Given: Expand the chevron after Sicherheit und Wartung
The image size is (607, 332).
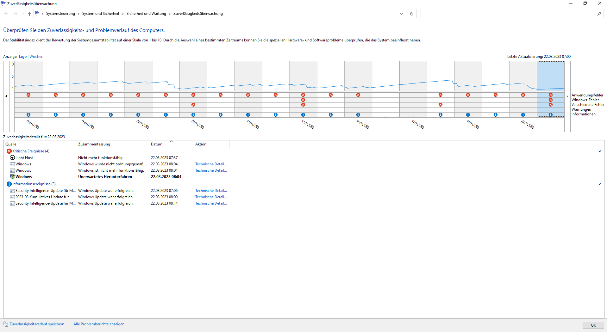Looking at the screenshot, I should [x=170, y=14].
